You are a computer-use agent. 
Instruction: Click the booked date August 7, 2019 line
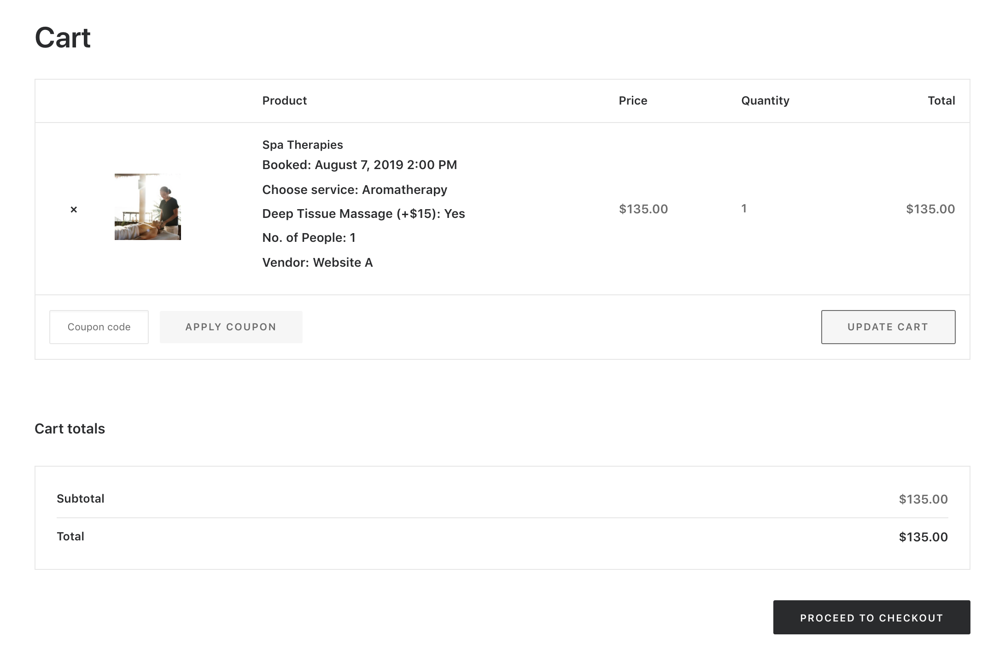(x=359, y=165)
